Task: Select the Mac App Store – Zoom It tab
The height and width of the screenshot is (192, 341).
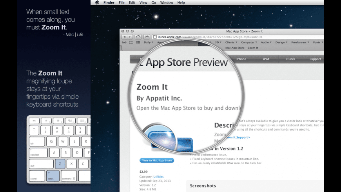Action: (x=241, y=48)
